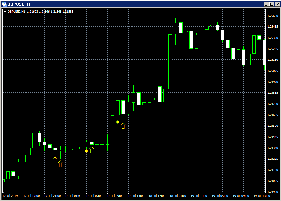Click the yellow star near 18 Jul 05:00
The width and height of the screenshot is (281, 201).
[x=86, y=151]
